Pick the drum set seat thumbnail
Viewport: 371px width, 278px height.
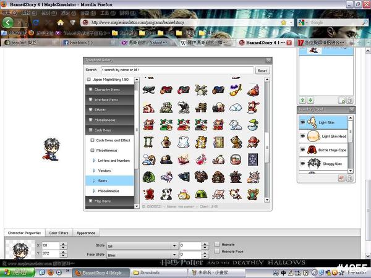pyautogui.click(x=201, y=90)
